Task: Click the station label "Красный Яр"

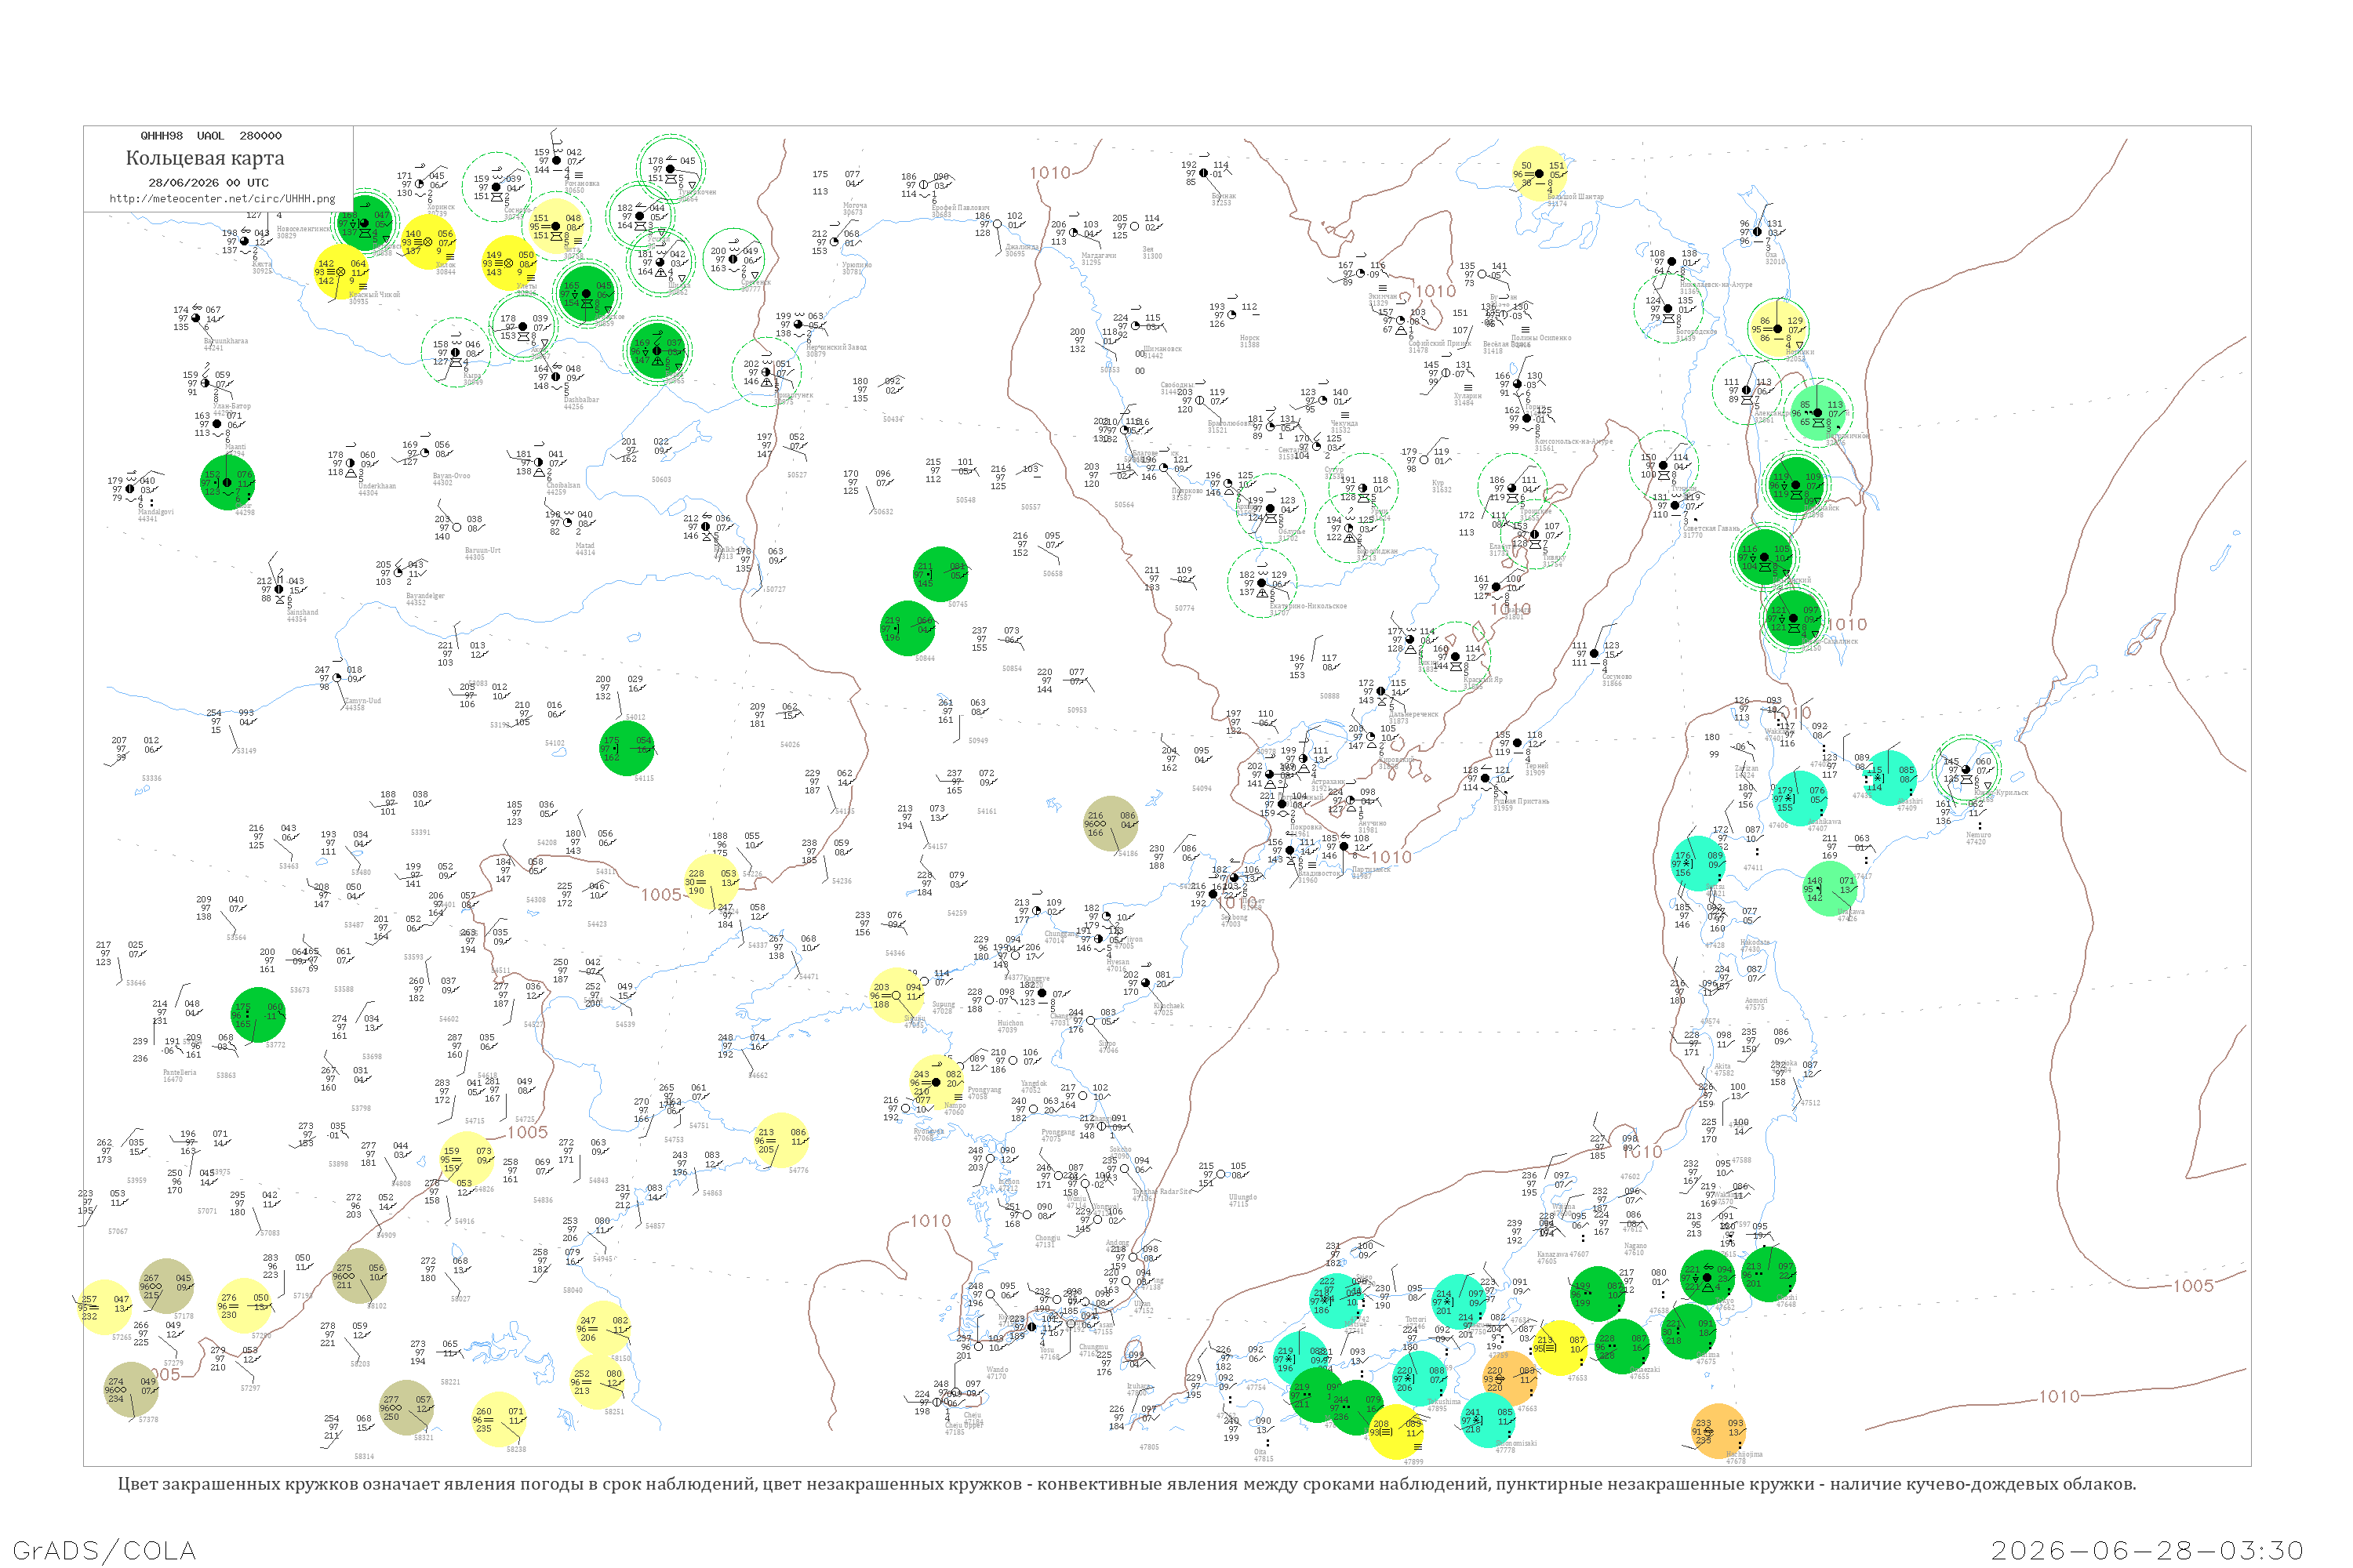Action: click(1484, 680)
